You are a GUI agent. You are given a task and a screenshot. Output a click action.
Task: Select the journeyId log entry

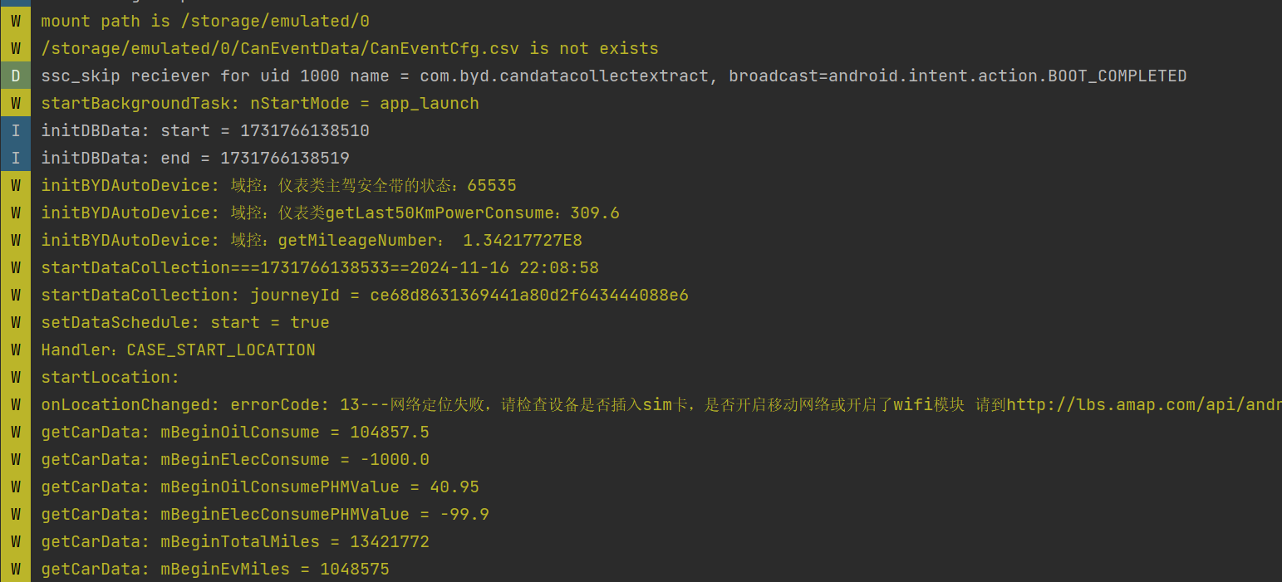[364, 296]
